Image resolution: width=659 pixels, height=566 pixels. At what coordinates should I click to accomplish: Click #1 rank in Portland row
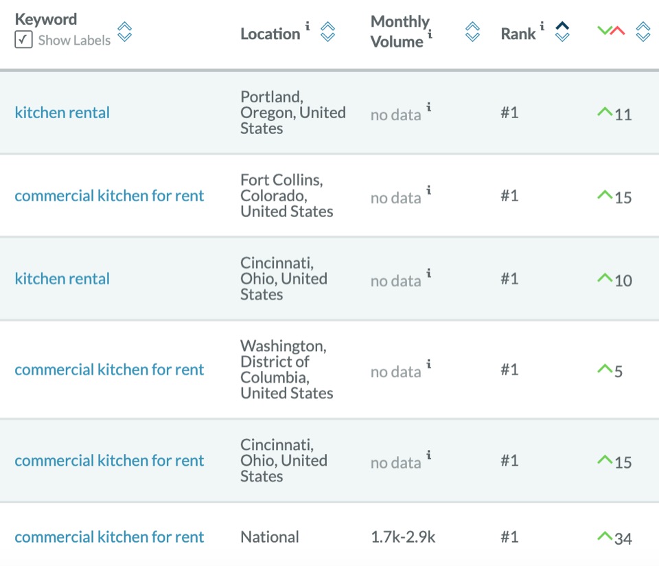pyautogui.click(x=509, y=113)
